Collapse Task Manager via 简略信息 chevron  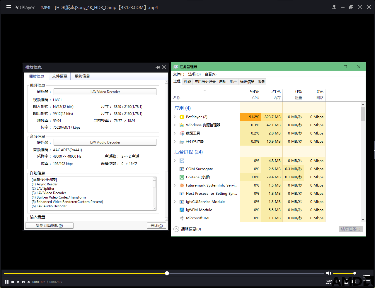176,229
